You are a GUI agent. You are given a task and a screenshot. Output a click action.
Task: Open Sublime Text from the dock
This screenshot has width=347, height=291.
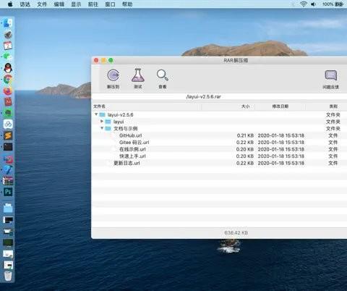[8, 135]
